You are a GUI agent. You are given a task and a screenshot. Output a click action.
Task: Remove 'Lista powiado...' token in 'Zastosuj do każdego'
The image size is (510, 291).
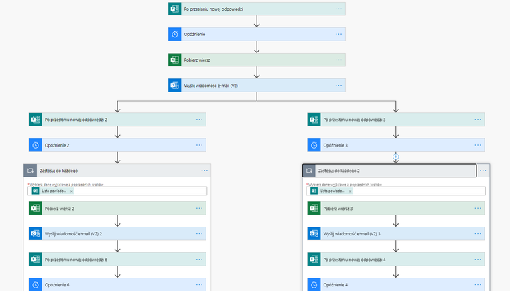pyautogui.click(x=72, y=191)
